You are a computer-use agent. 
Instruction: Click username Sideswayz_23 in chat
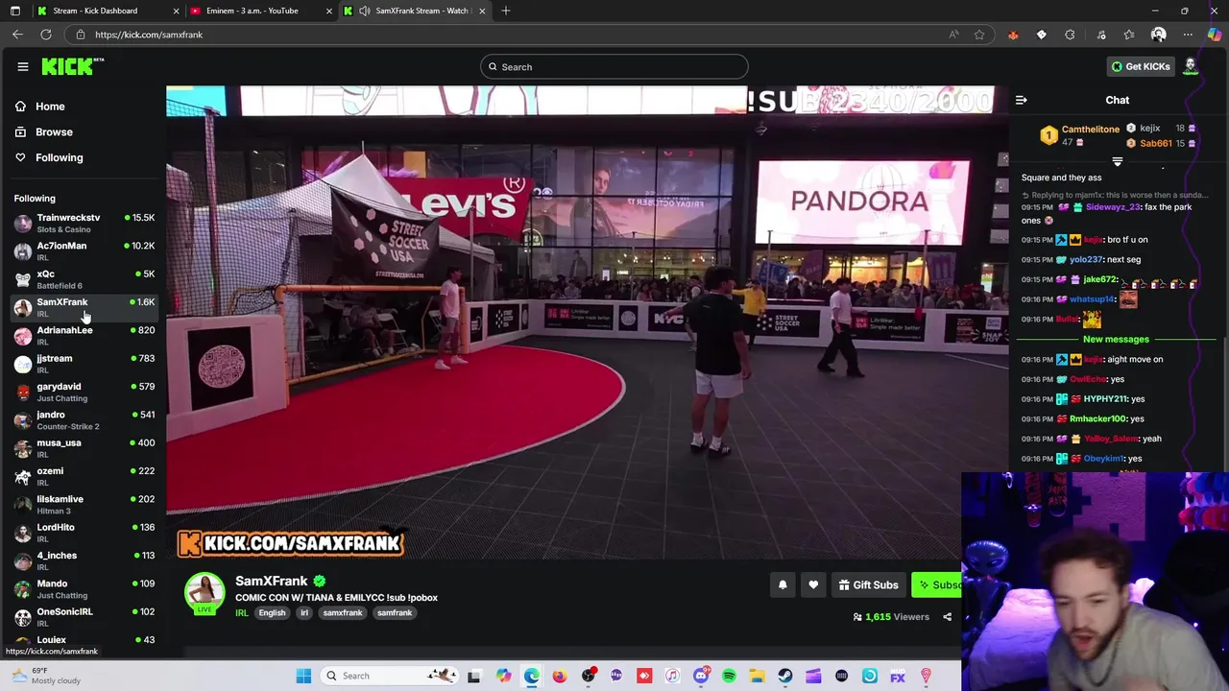coord(1113,207)
